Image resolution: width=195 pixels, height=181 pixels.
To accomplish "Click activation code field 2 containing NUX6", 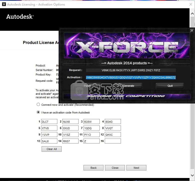I will point(70,121).
